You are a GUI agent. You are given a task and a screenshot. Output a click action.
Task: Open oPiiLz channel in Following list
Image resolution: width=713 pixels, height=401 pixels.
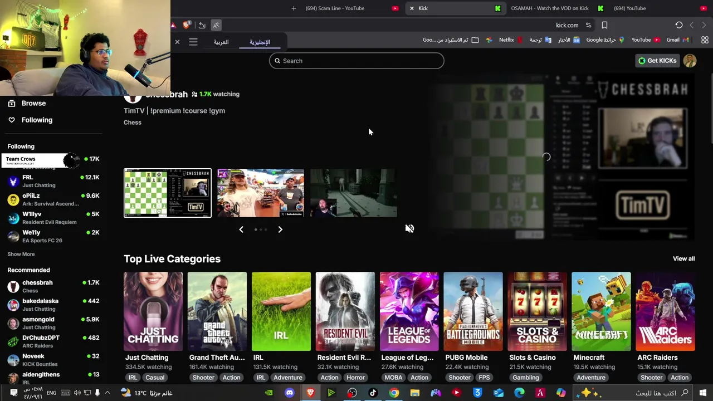coord(53,199)
